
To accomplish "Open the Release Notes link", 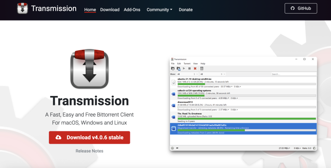I will coord(89,151).
